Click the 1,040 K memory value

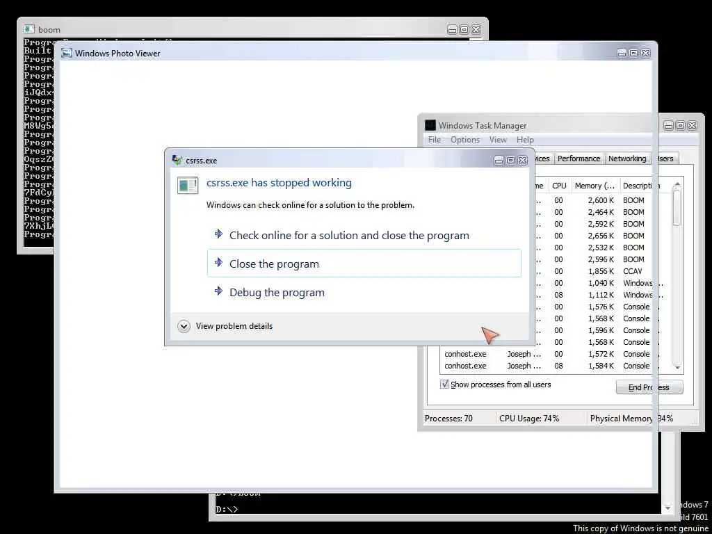tap(601, 283)
